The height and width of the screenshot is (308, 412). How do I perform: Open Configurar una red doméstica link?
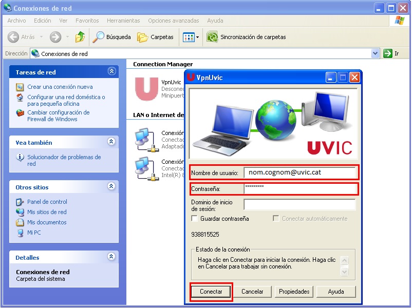click(66, 100)
